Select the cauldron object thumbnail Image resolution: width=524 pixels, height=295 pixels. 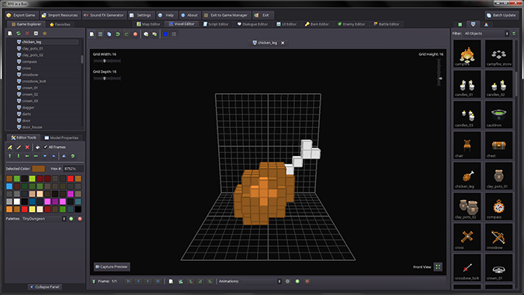tap(498, 115)
